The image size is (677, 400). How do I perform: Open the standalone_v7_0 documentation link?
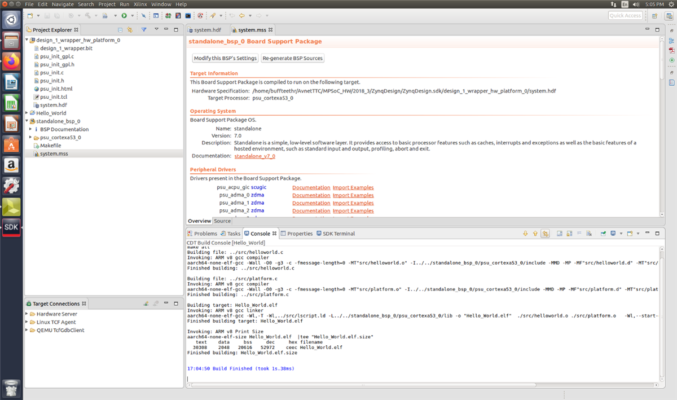254,156
